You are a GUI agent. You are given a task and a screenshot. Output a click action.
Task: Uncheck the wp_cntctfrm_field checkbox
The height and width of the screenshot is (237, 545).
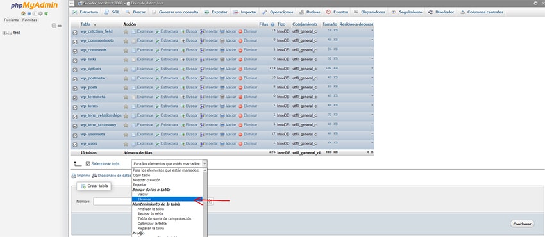(x=75, y=32)
